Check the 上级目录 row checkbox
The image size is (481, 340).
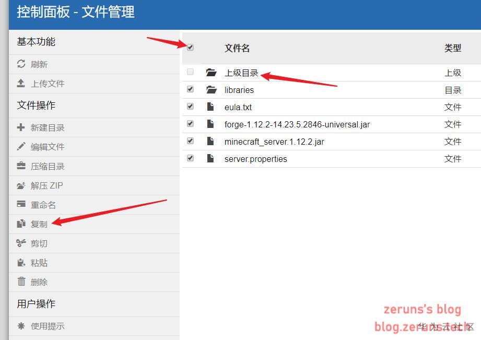coord(190,72)
